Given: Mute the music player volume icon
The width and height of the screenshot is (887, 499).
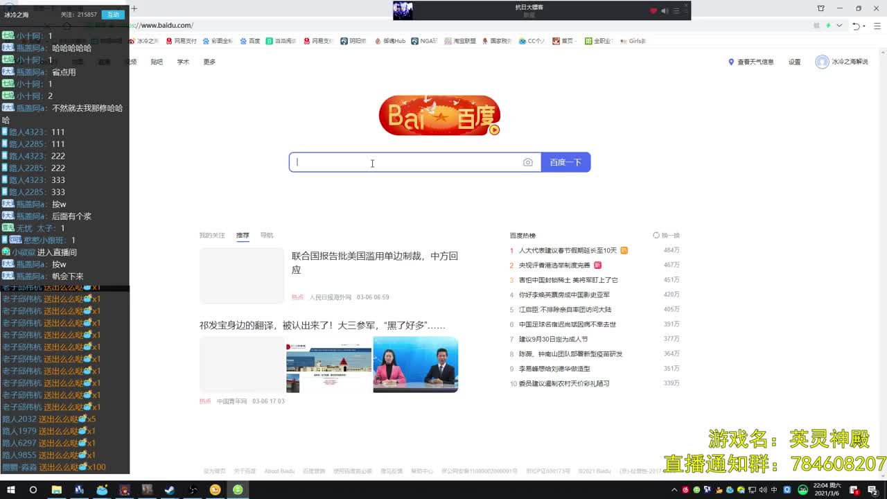Looking at the screenshot, I should (x=665, y=10).
